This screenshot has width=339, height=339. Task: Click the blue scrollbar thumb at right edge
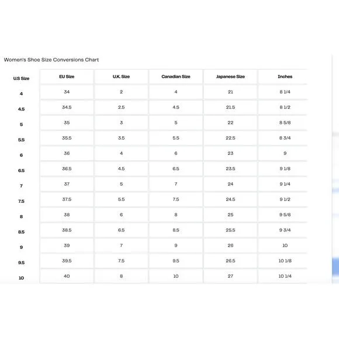335,267
